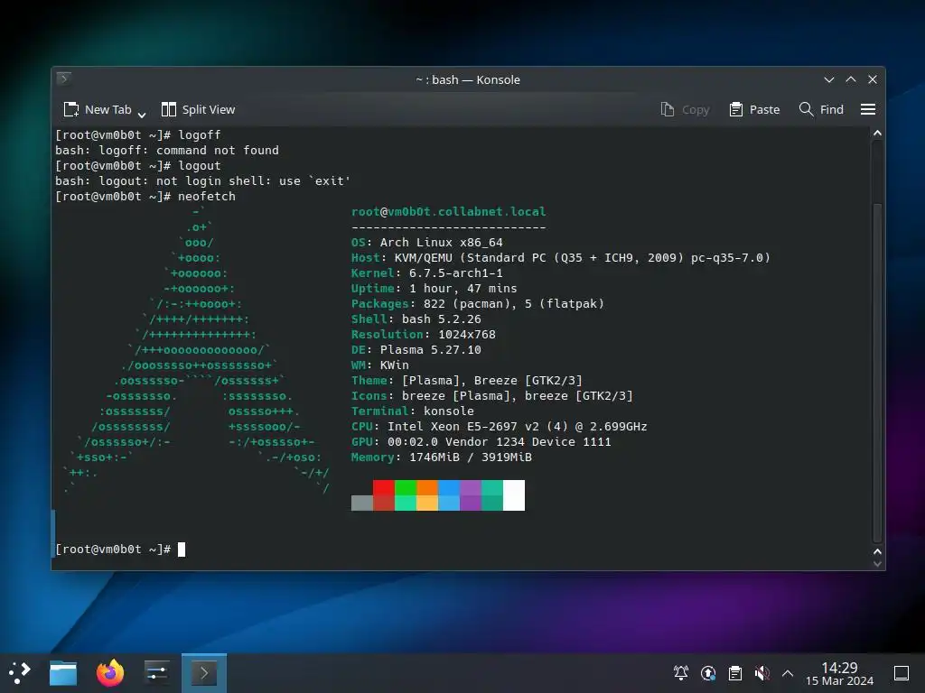Click the 'Resolution: 1024x768' line

coord(424,334)
